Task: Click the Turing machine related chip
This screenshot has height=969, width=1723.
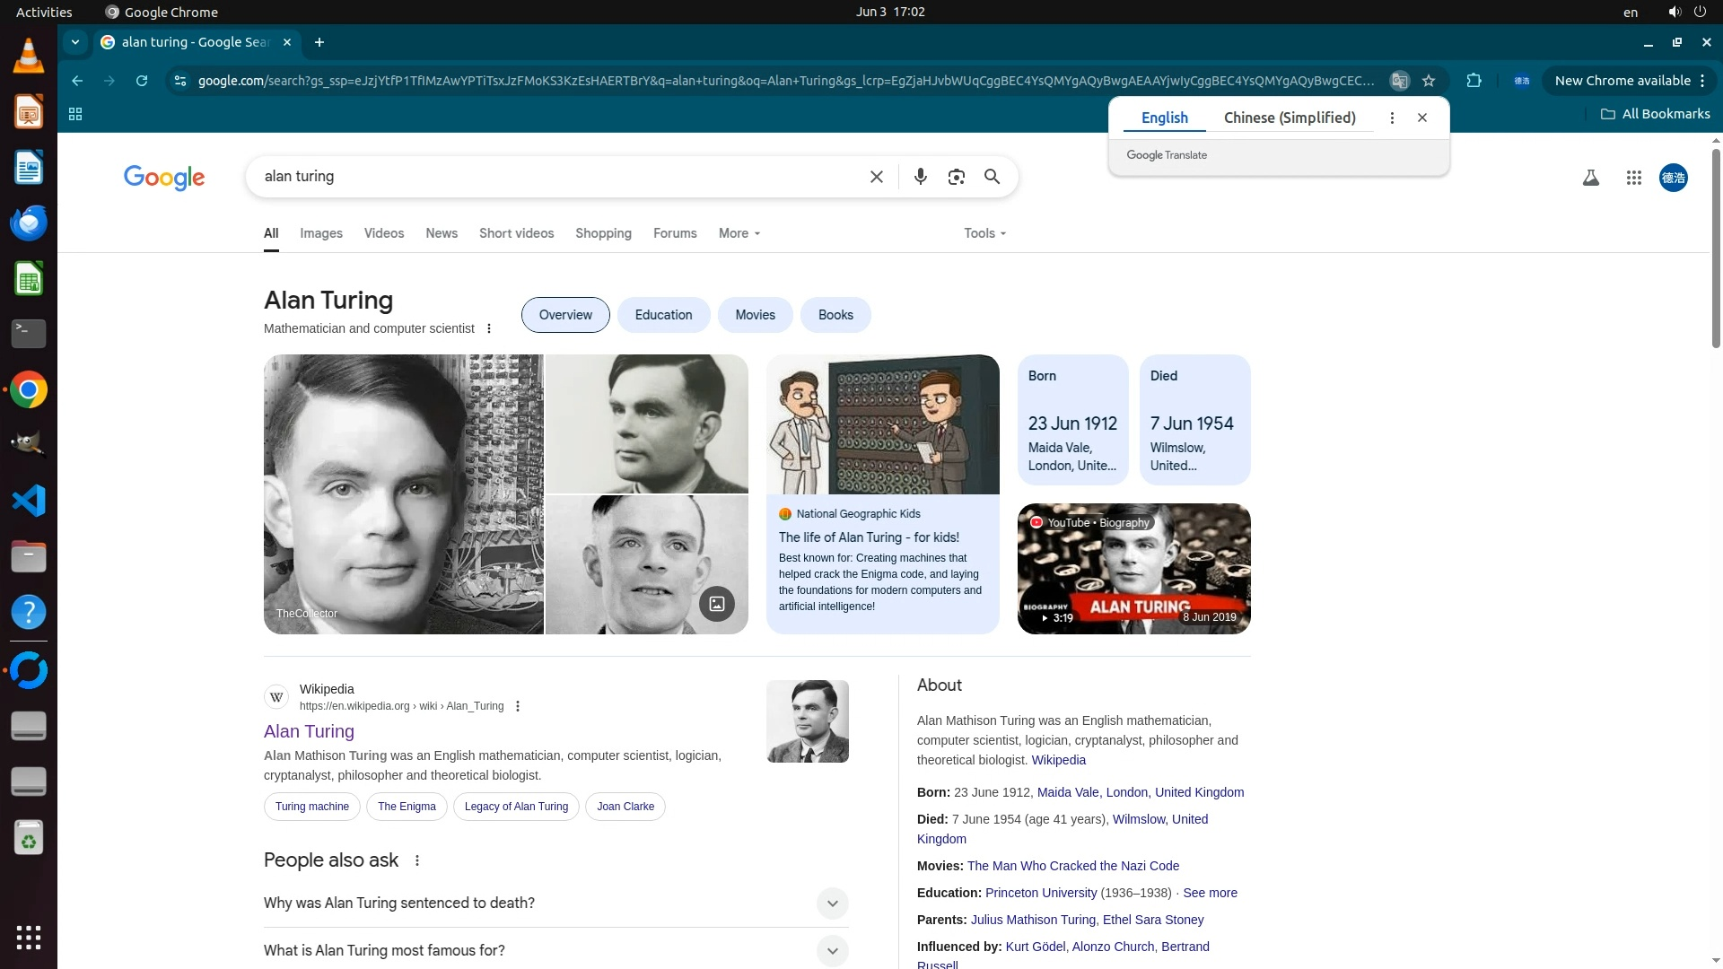Action: click(x=311, y=807)
